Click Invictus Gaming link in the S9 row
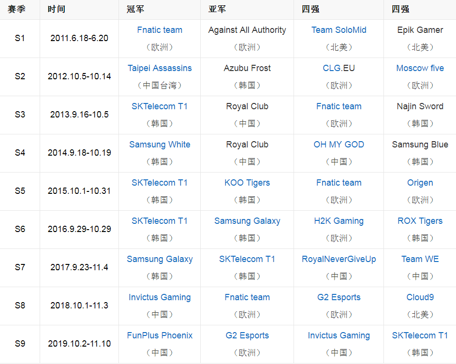 tap(339, 335)
